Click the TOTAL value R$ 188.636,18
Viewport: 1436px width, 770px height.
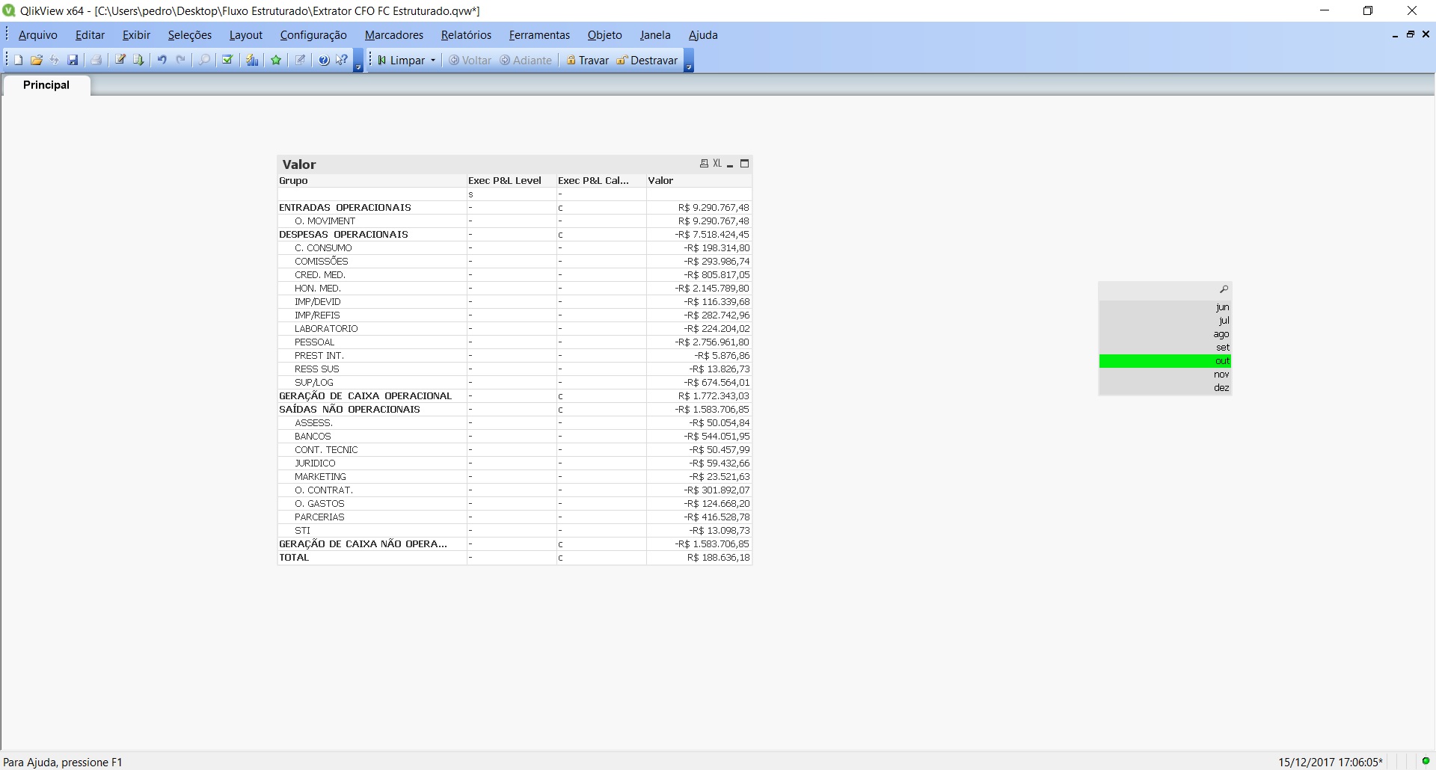point(718,558)
